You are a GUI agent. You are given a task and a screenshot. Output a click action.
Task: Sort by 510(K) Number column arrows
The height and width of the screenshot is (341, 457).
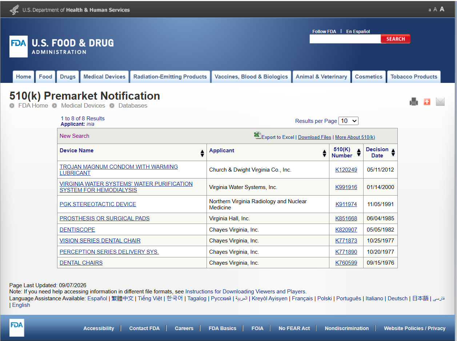tap(358, 153)
